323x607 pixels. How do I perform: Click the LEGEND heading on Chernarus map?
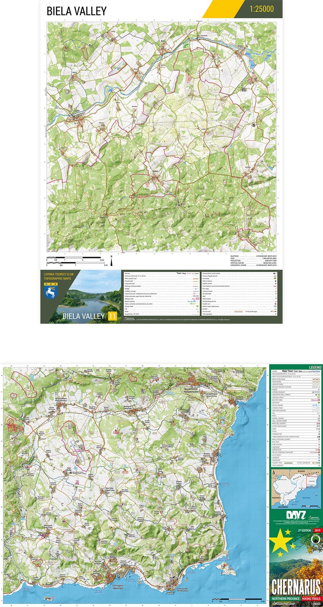(315, 367)
